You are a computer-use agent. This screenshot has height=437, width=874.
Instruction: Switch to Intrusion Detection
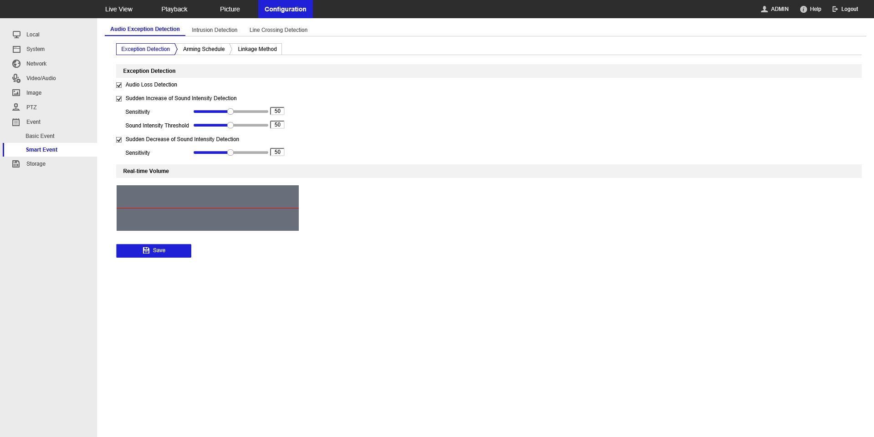[x=215, y=30]
